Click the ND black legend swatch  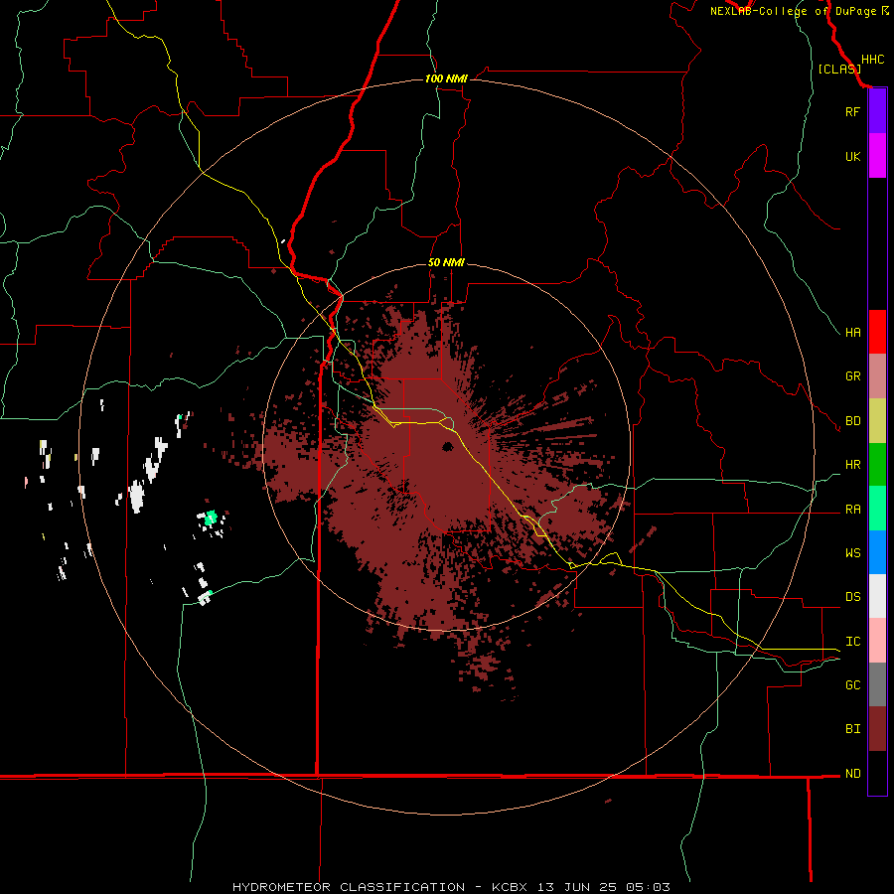tap(877, 773)
